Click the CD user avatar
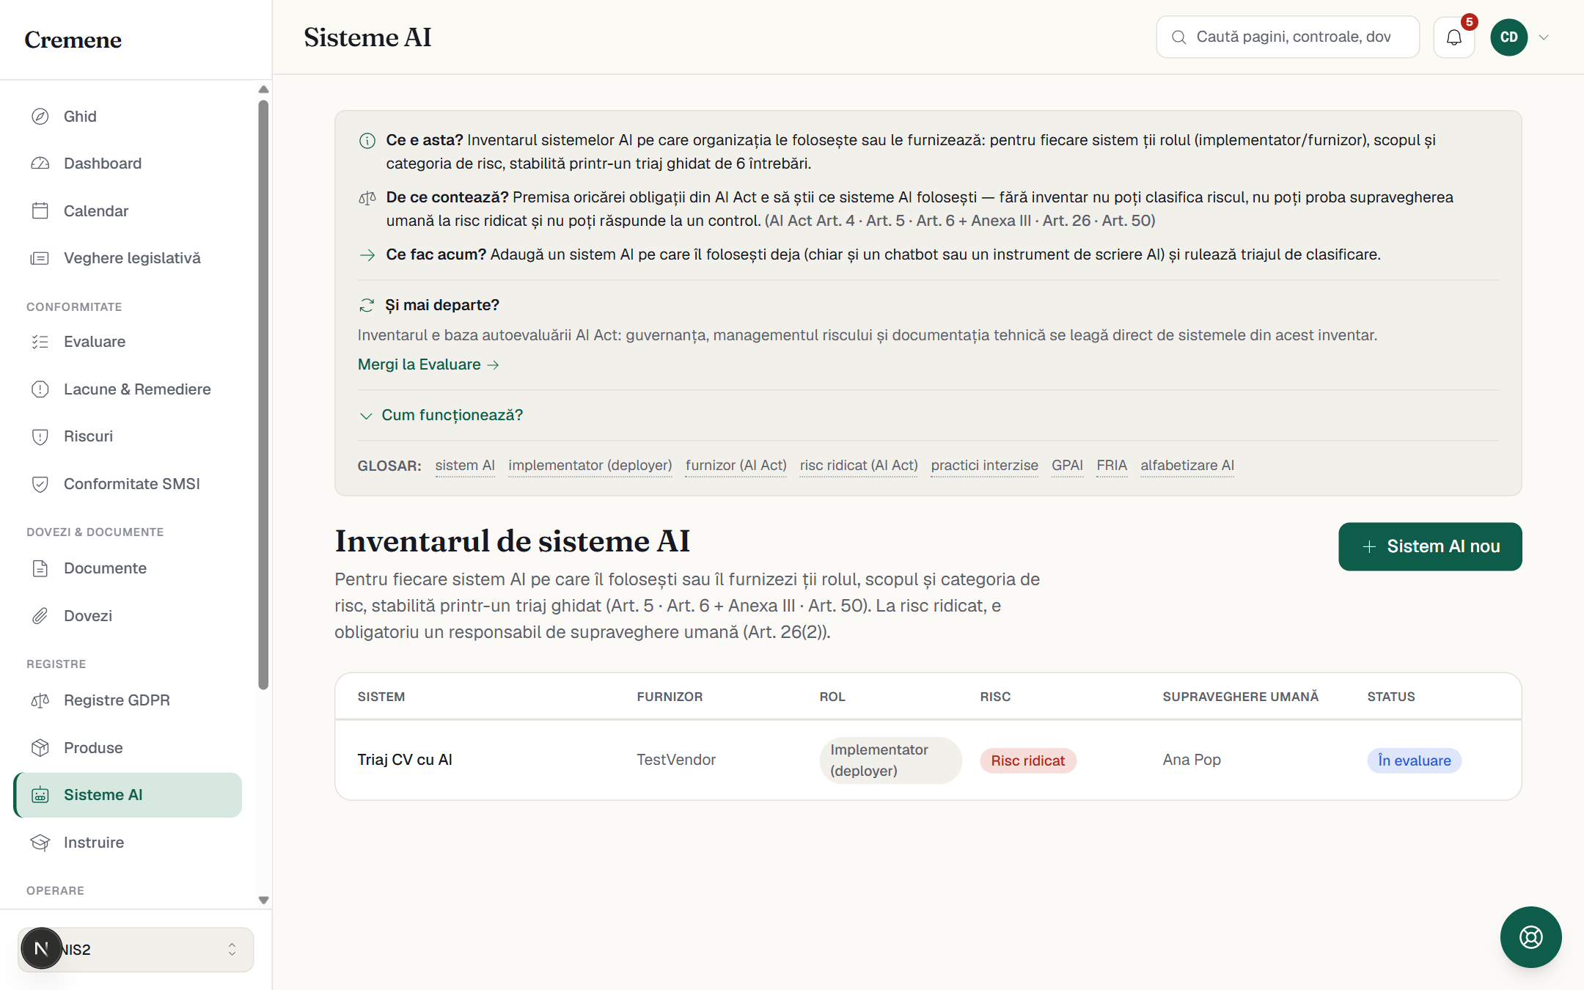Screen dimensions: 1584x990 1508,37
